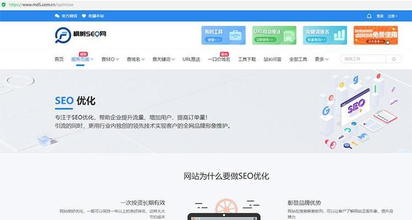This screenshot has width=412, height=220.
Task: Expand the 服务范围 dropdown menu
Action: (x=83, y=59)
